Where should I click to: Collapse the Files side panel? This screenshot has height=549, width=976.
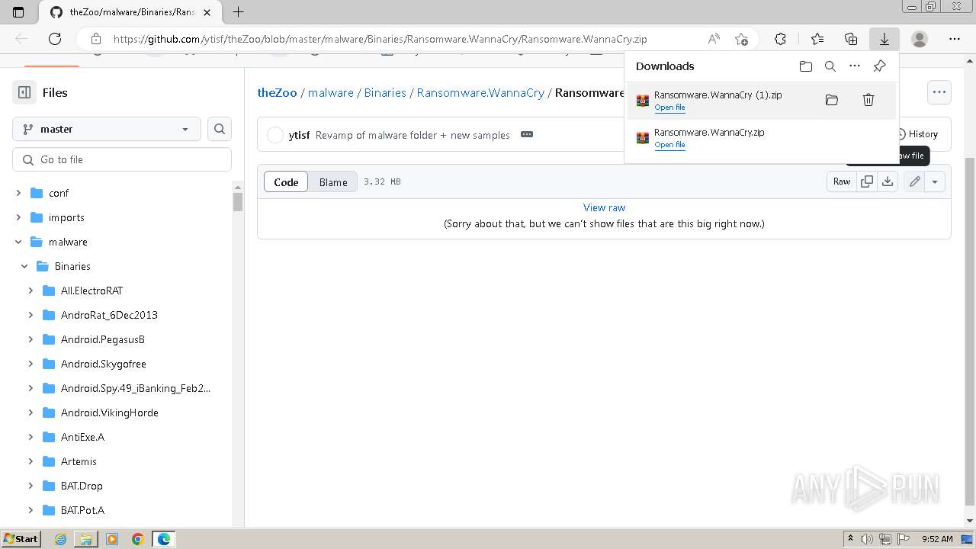[24, 92]
